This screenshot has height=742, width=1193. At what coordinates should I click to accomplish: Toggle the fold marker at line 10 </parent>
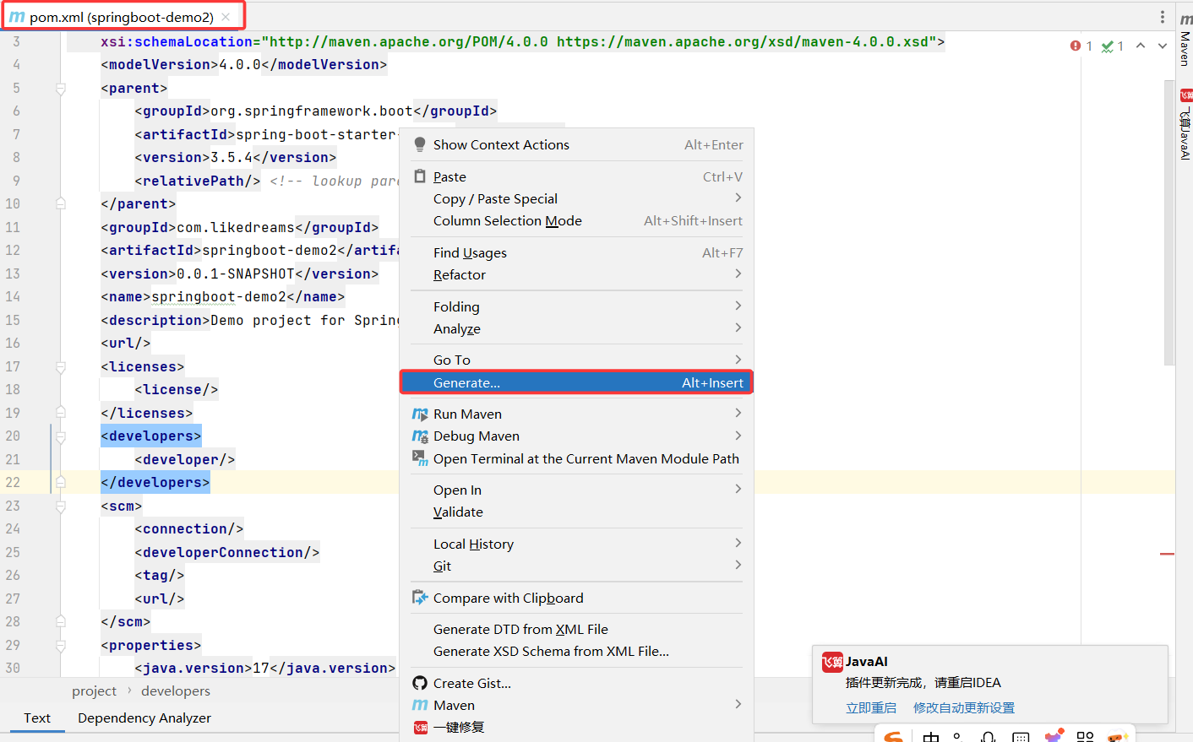click(61, 203)
